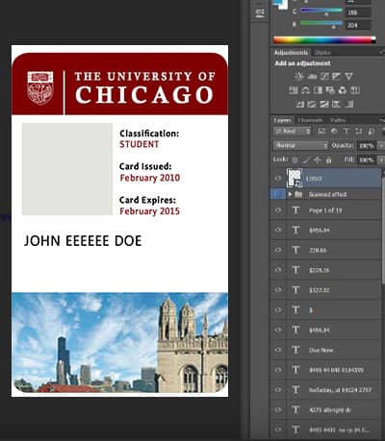Hide the Page 1 of 18 text layer

point(278,210)
